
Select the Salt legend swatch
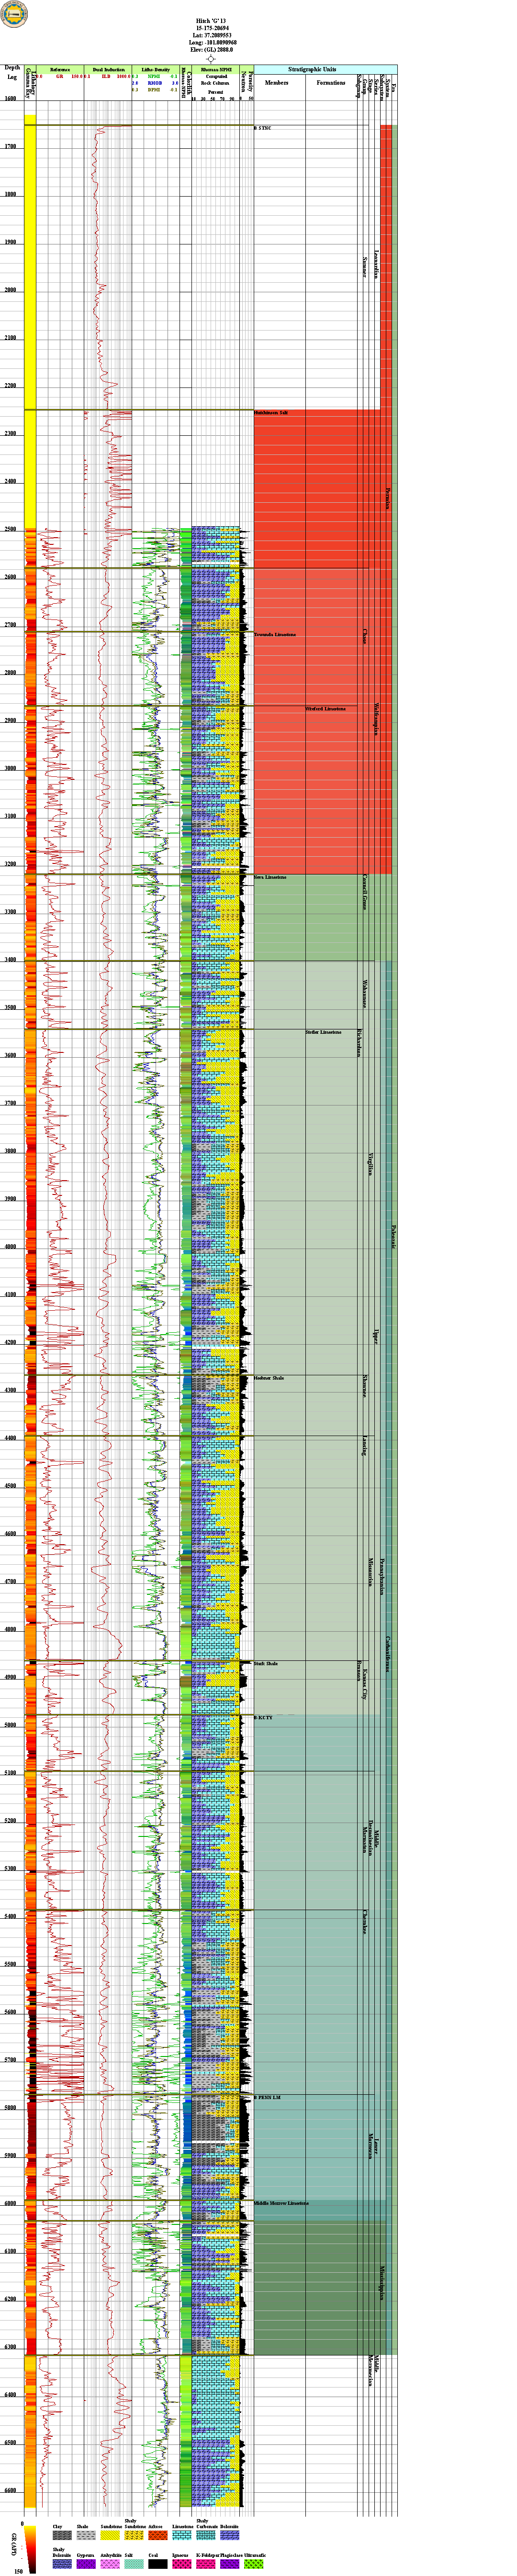133,2564
